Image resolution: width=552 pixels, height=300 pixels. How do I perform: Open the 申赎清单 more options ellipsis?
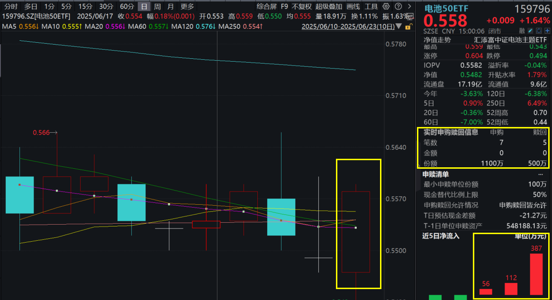(541, 175)
